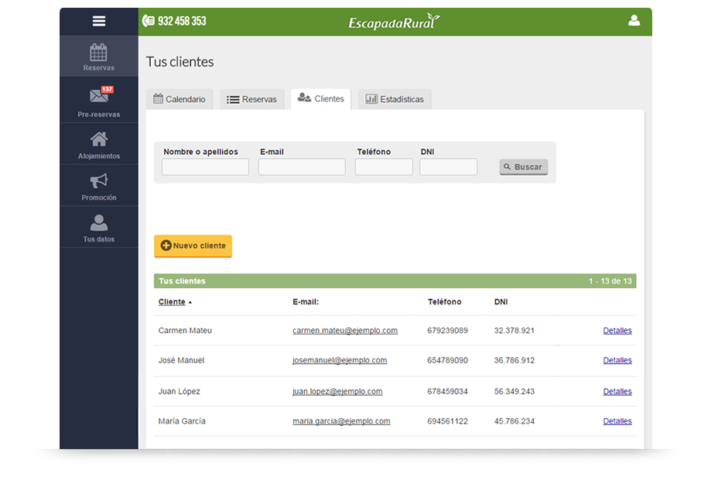
Task: Focus the DNI search field
Action: 449,167
